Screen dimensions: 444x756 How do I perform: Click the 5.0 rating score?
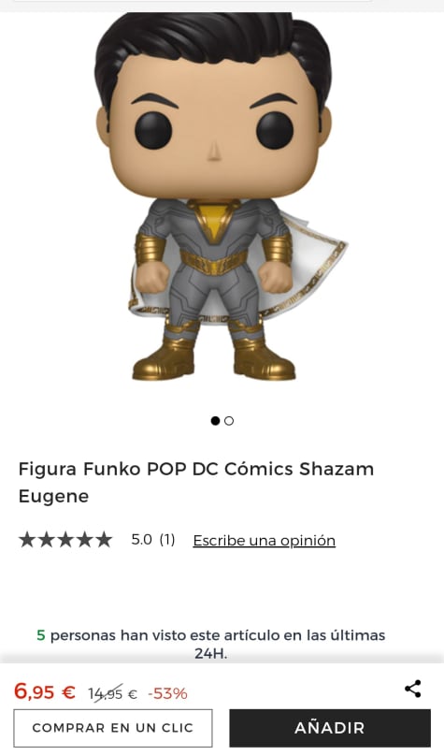tap(141, 540)
